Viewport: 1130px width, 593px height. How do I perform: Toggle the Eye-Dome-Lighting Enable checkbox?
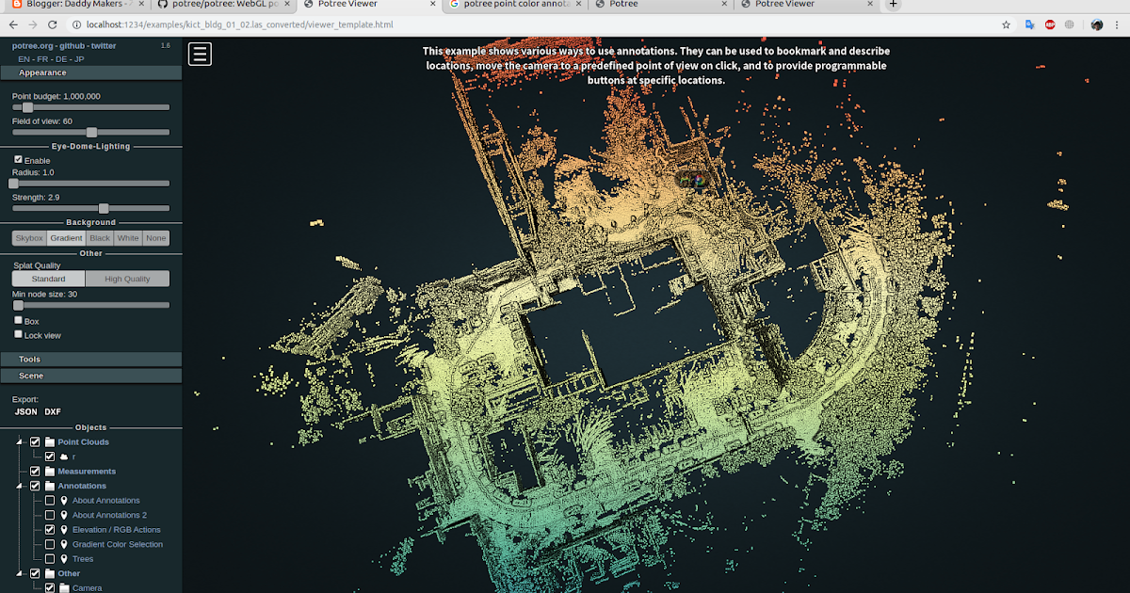18,160
